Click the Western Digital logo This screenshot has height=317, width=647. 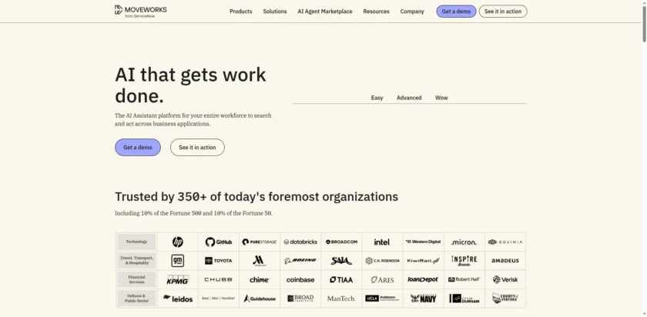pos(424,242)
